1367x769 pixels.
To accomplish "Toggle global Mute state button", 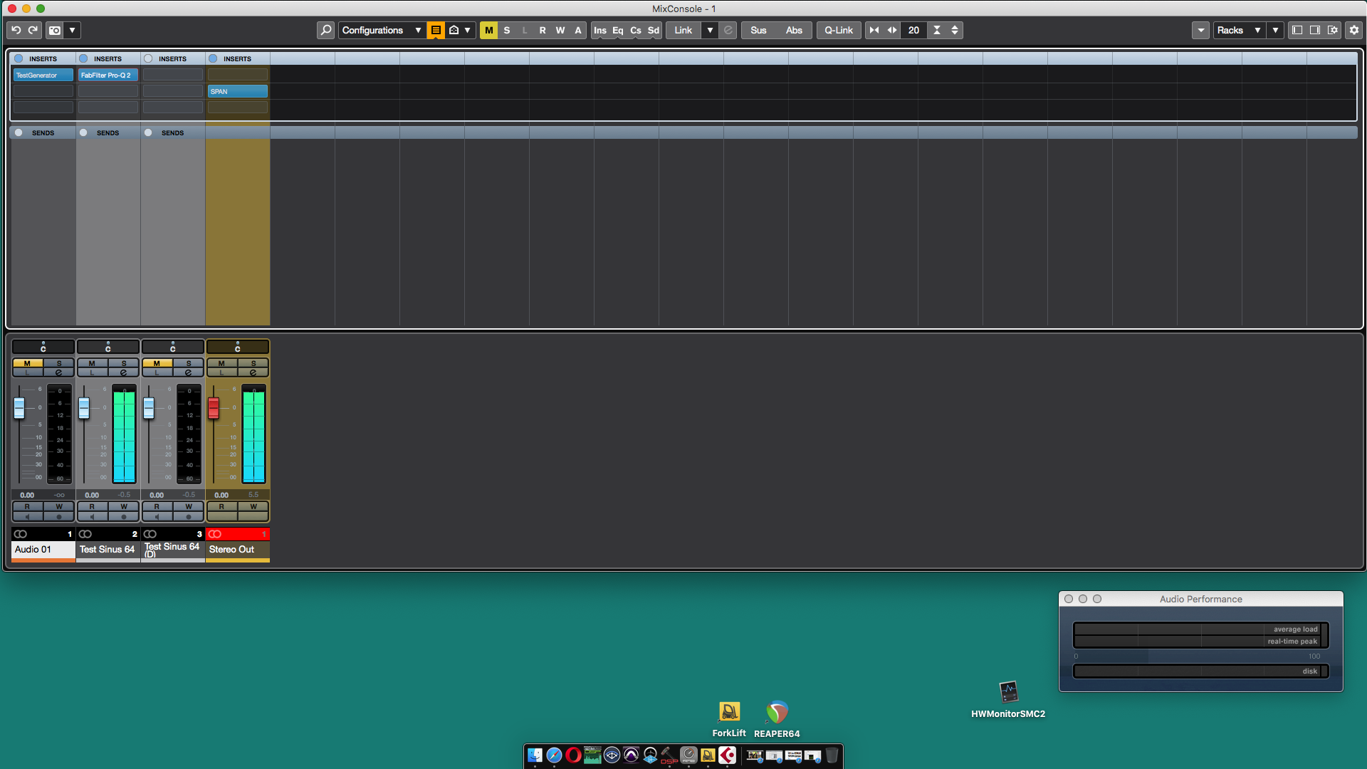I will pos(488,30).
